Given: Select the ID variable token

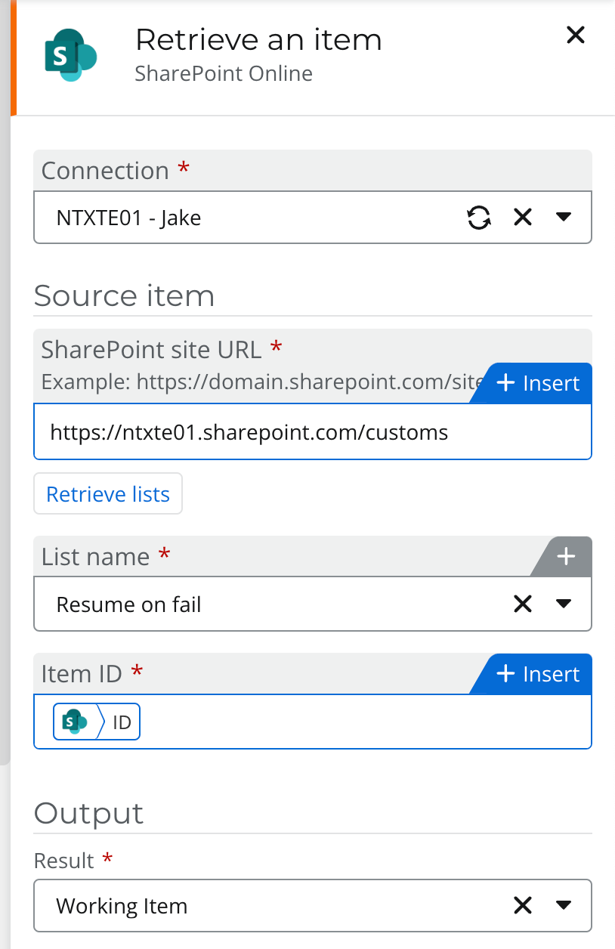Looking at the screenshot, I should [x=97, y=722].
